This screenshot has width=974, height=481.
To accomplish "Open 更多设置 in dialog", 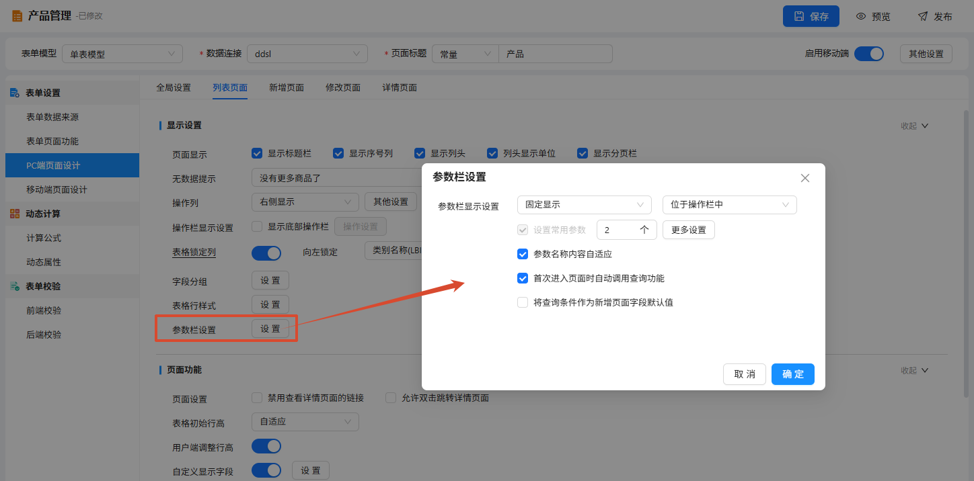I will pos(689,230).
